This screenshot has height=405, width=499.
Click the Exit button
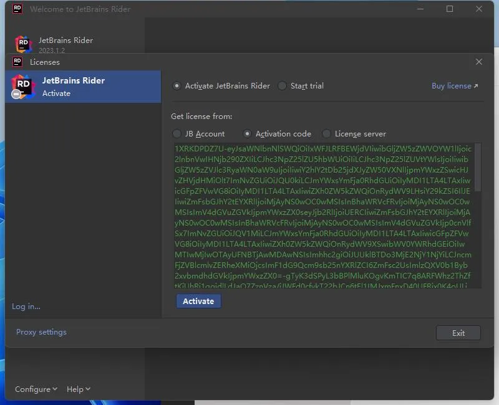click(x=458, y=333)
